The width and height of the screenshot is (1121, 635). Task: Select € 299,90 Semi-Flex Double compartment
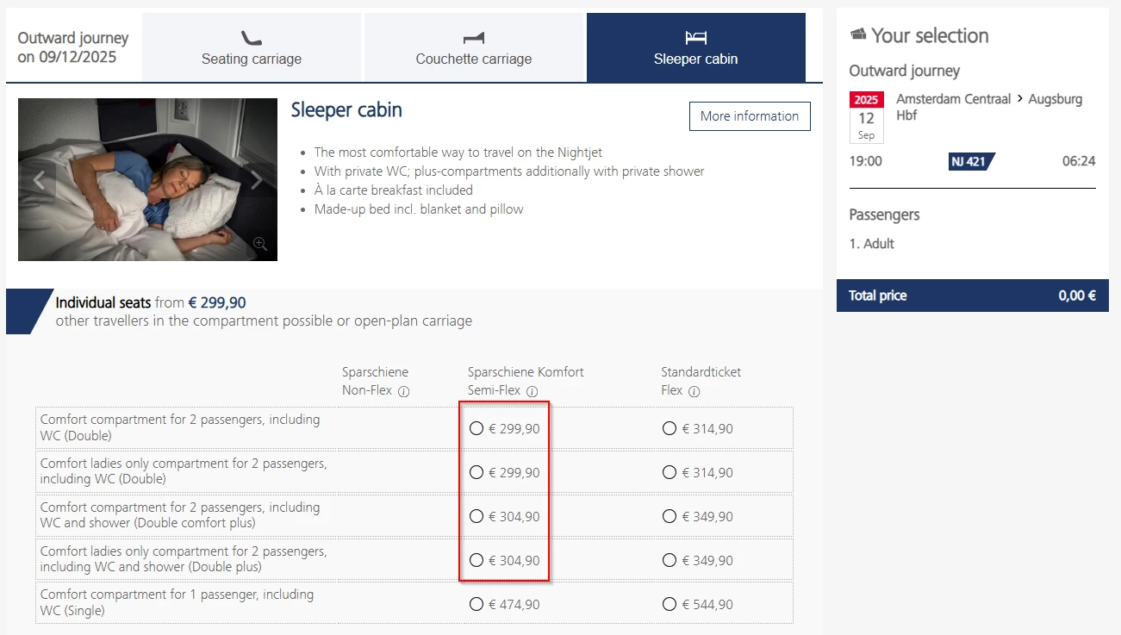pyautogui.click(x=476, y=428)
